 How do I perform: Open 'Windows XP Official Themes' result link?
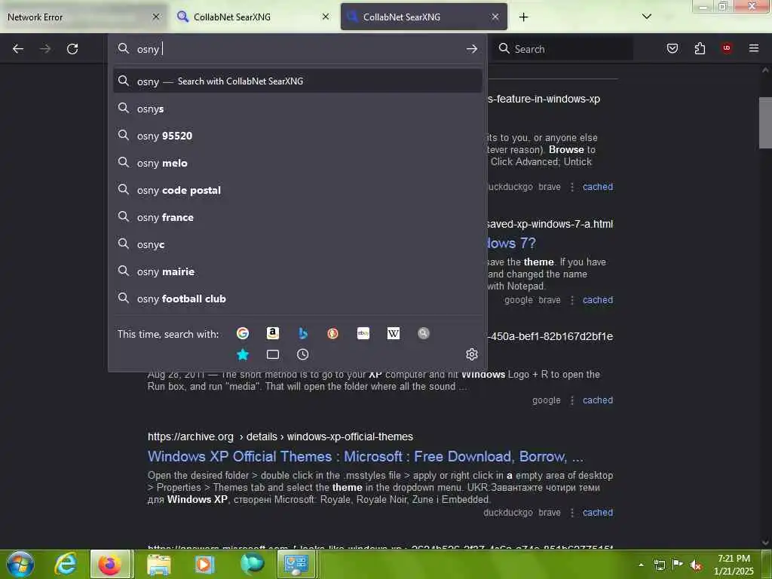tap(366, 456)
